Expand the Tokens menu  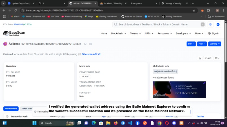(x=135, y=33)
